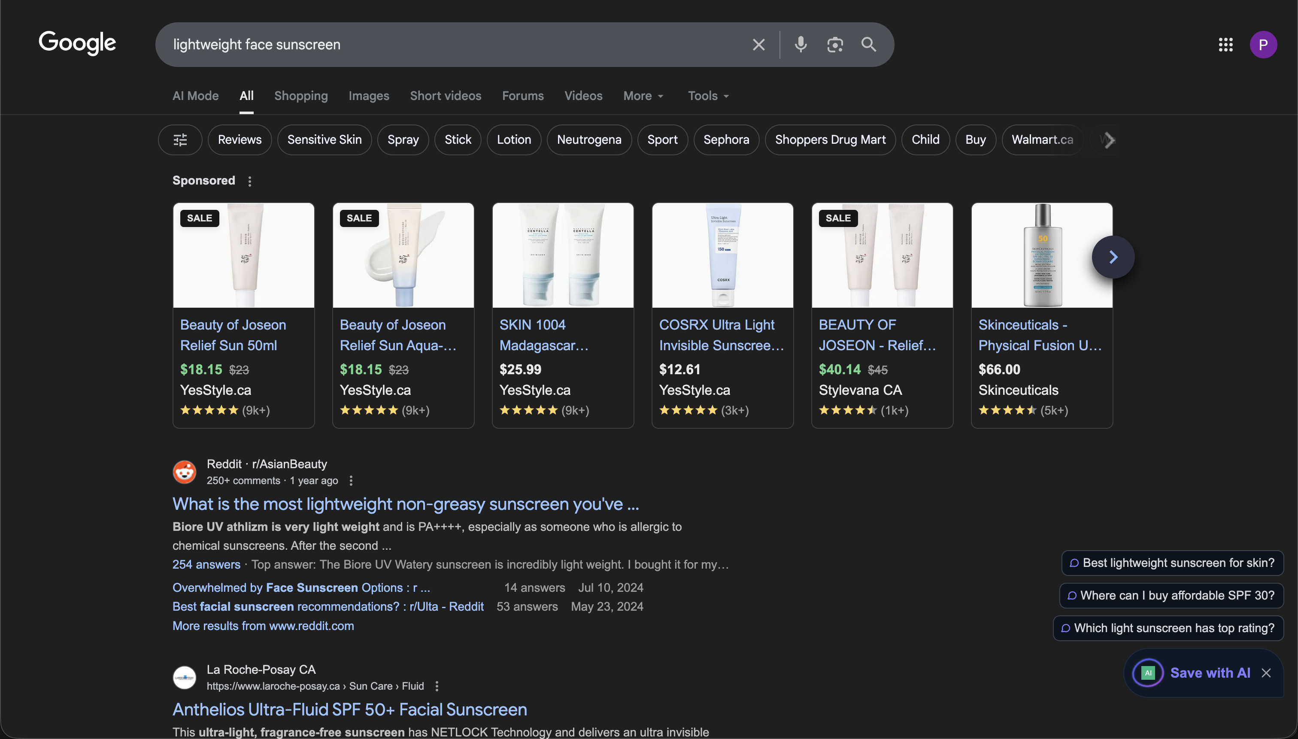
Task: Open the COSRX Ultra Light sunscreen thumbnail
Action: (x=722, y=255)
